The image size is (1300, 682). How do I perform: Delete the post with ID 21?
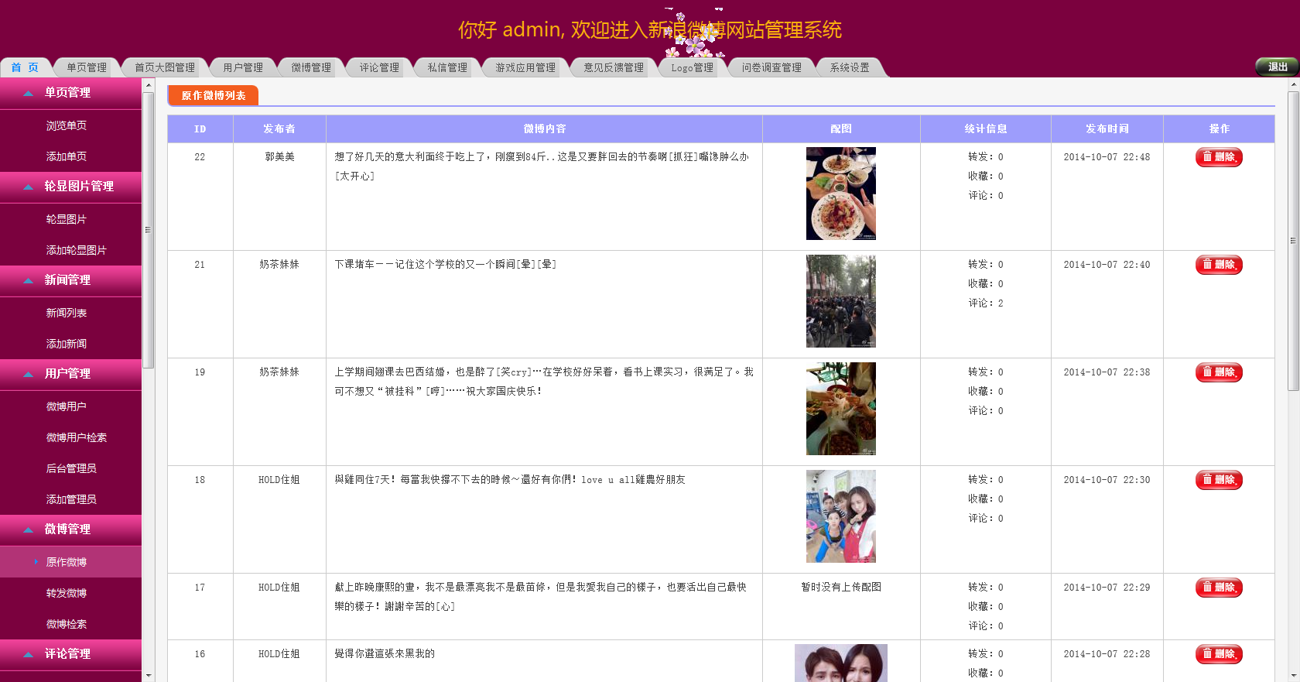[x=1219, y=265]
